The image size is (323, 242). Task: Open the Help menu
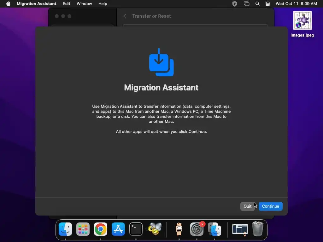103,4
